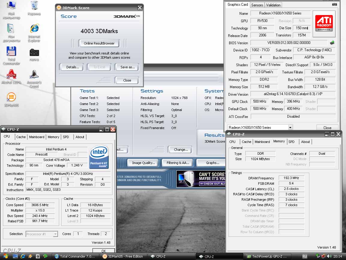The image size is (346, 260).
Task: Click the GPU-Z BIOS save chip icon
Action: [x=332, y=42]
